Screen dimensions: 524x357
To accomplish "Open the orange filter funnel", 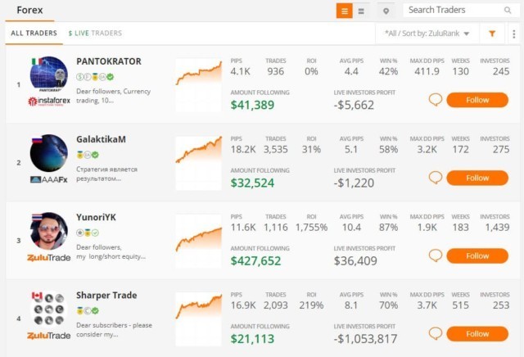I will 492,34.
